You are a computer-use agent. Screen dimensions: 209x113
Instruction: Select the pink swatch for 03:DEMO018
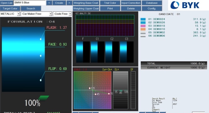pyautogui.click(x=143, y=26)
